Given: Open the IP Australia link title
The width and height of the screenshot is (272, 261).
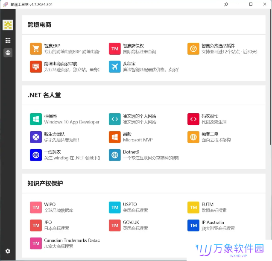Looking at the screenshot, I should 213,222.
